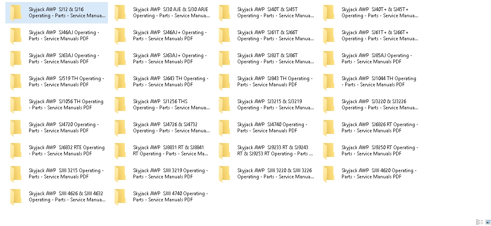Select the 'SJIII 3220 & SJIII 3226' folder name
This screenshot has height=226, width=491.
(x=275, y=173)
